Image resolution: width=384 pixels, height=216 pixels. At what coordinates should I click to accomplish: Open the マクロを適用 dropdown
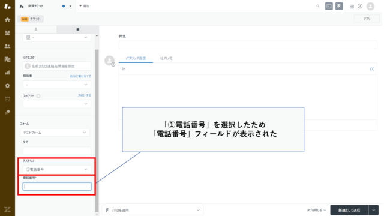(x=152, y=210)
